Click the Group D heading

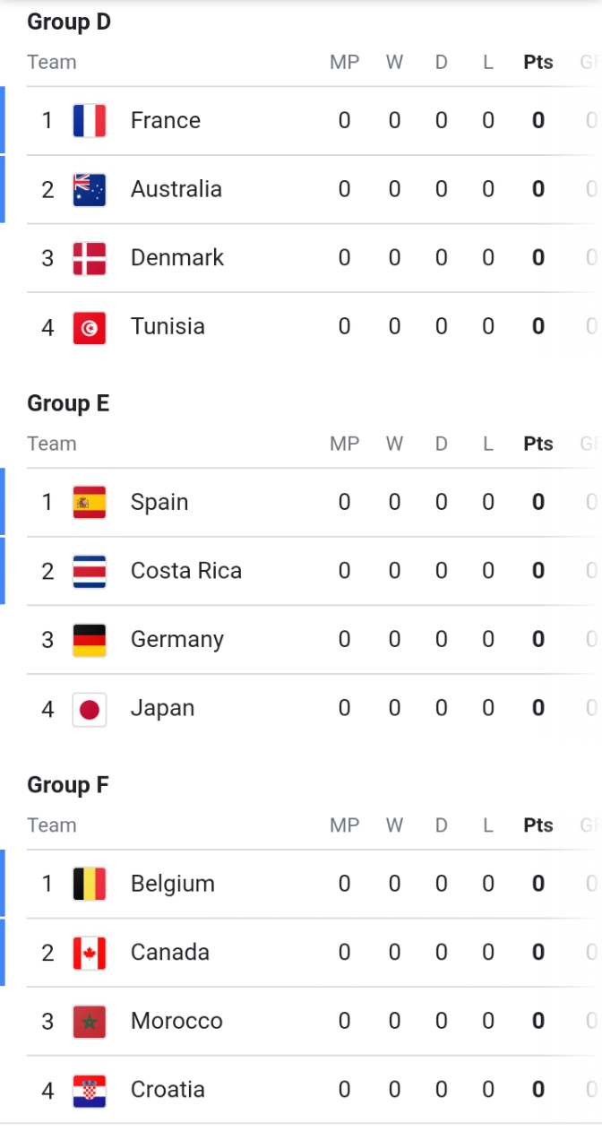click(69, 22)
